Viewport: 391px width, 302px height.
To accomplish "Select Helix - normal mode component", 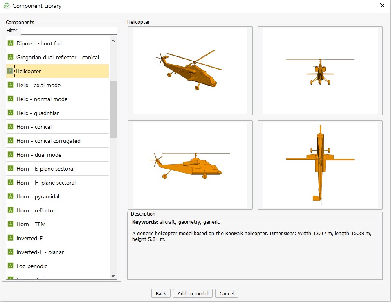I will (42, 99).
